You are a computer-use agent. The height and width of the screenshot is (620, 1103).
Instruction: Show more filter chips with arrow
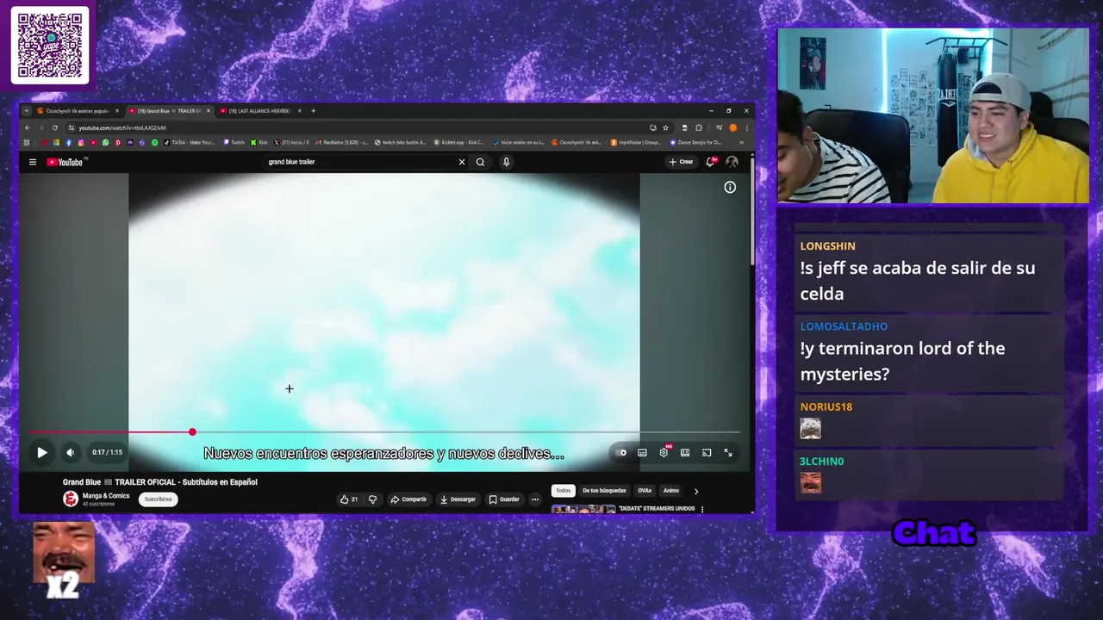point(696,492)
